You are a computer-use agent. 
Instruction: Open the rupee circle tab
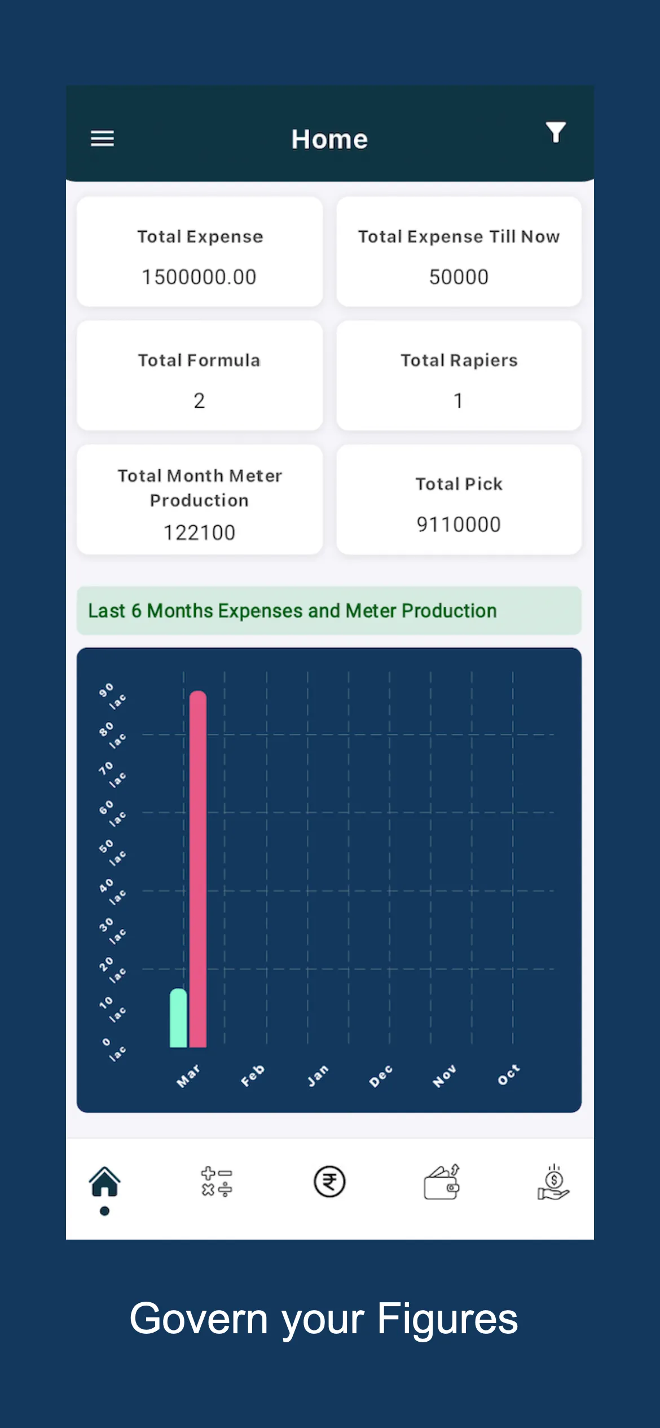pyautogui.click(x=329, y=1182)
